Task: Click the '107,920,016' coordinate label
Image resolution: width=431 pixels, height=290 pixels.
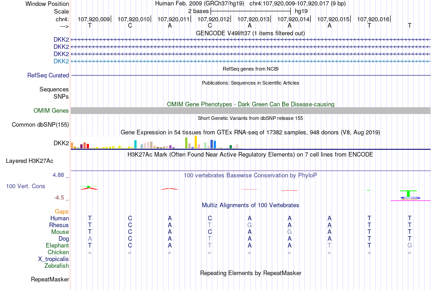Action: (373, 19)
